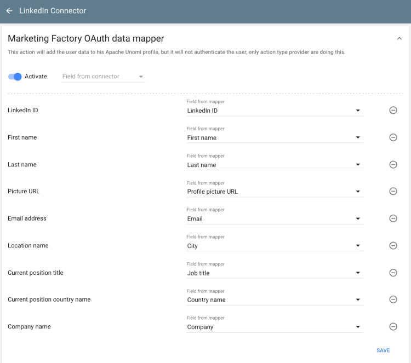Toggle the Activate switch off
This screenshot has width=411, height=363.
point(15,77)
